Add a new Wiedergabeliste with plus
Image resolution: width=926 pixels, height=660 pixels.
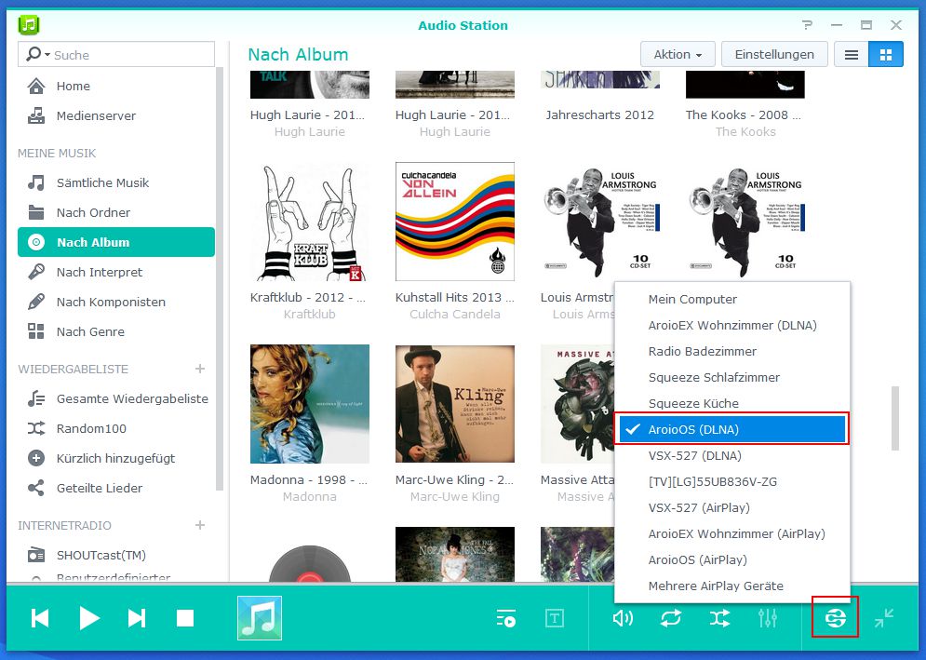200,369
